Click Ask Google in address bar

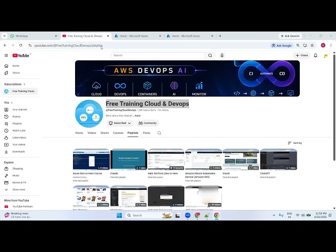pos(281,46)
